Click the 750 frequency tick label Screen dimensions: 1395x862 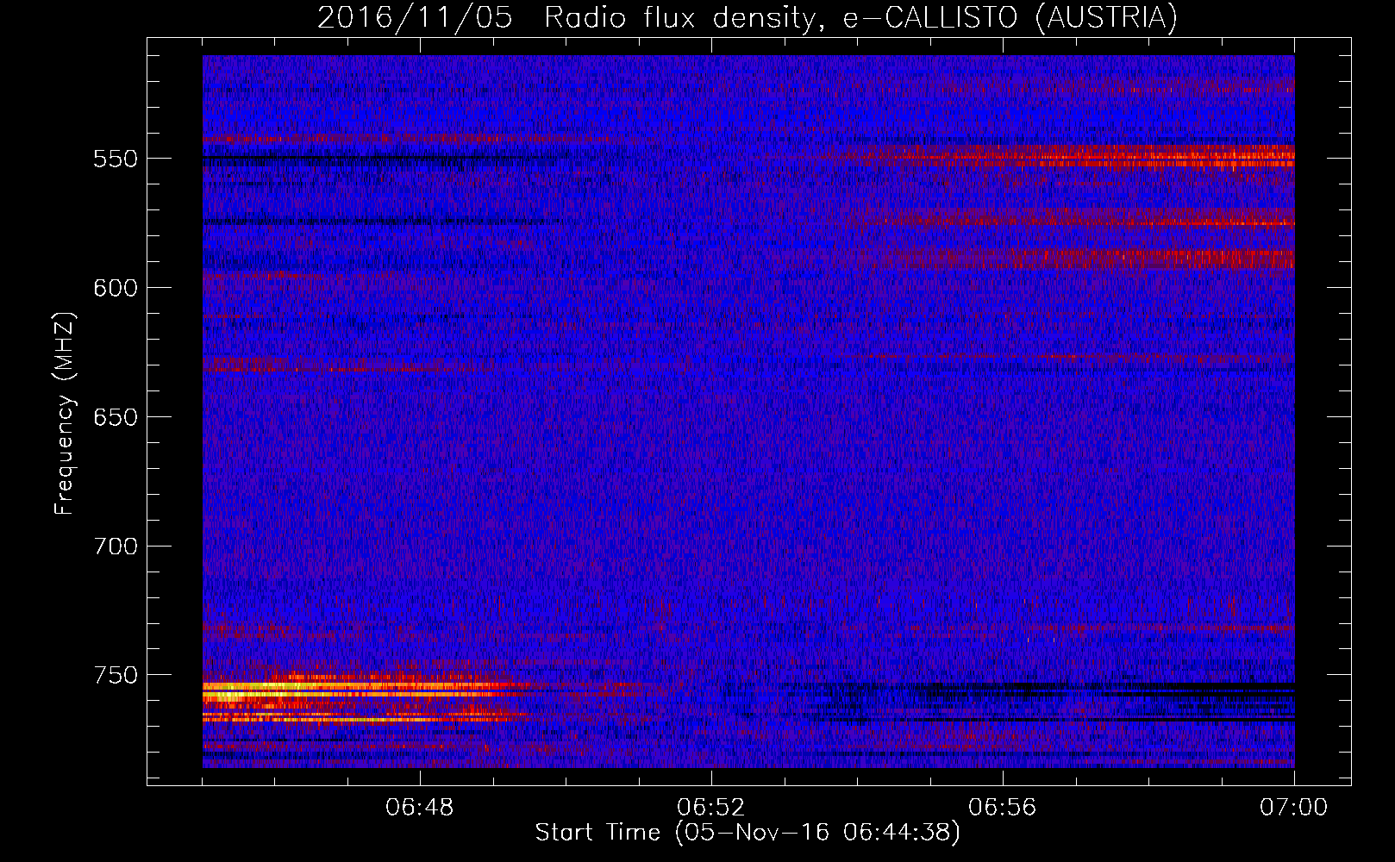[x=115, y=675]
